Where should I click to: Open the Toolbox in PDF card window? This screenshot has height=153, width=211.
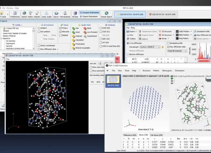131,39
